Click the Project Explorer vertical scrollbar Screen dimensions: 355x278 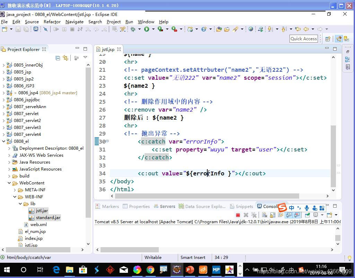pos(88,142)
